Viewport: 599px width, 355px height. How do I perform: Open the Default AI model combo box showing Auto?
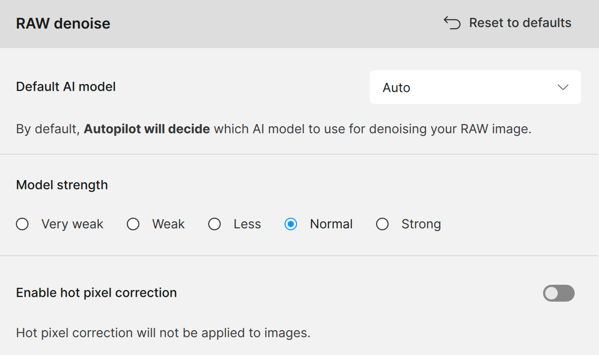pos(474,88)
